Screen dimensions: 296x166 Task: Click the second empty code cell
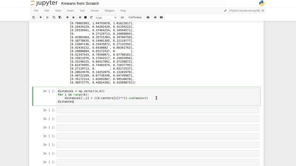point(158,119)
